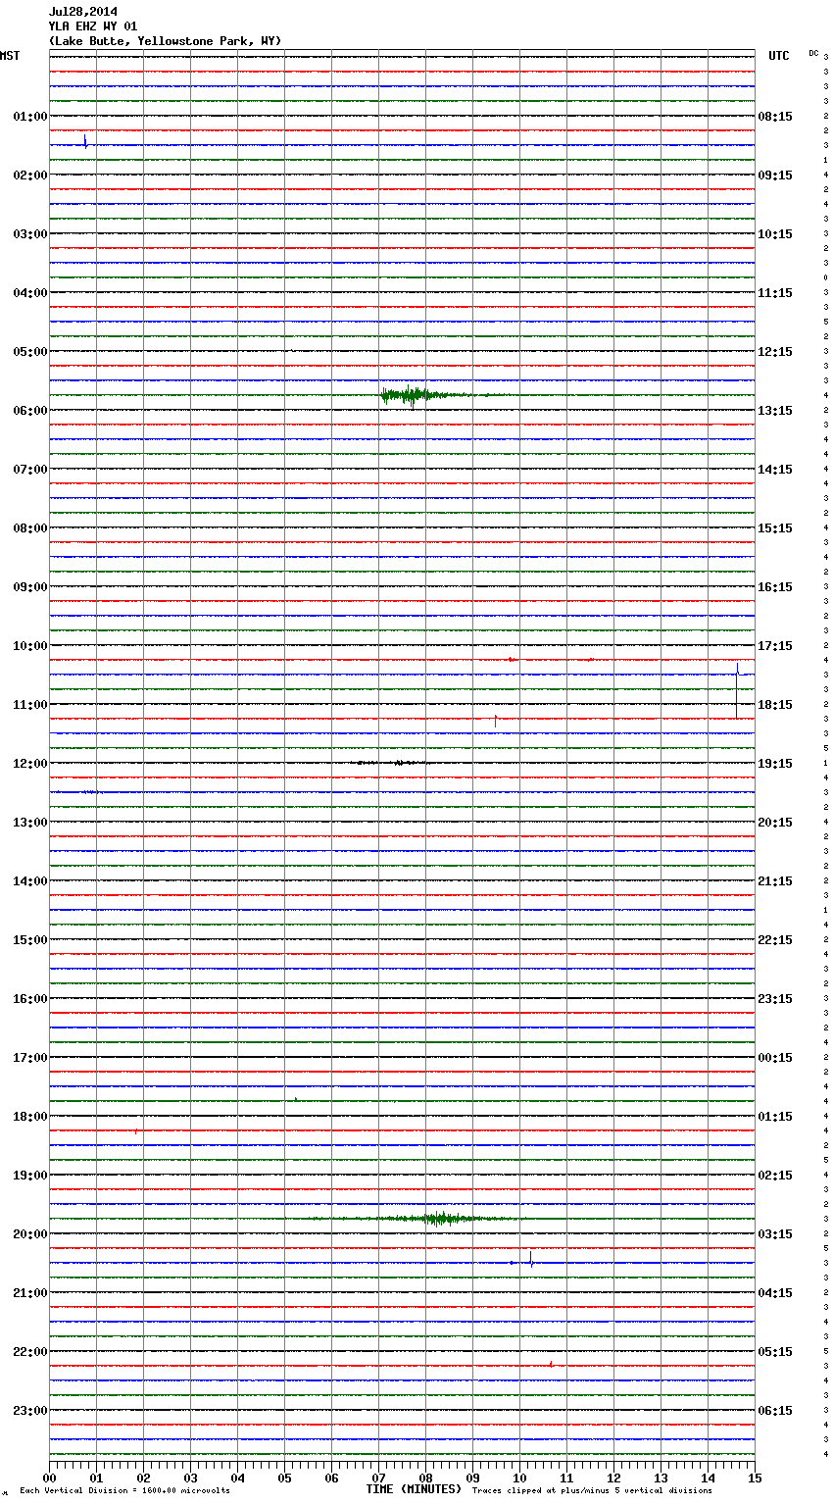
Task: Select the 04:00 MST time label
Action: (30, 293)
